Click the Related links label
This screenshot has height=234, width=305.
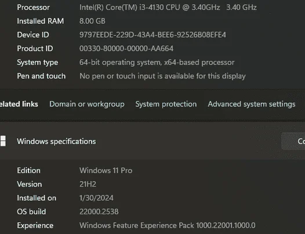[19, 105]
